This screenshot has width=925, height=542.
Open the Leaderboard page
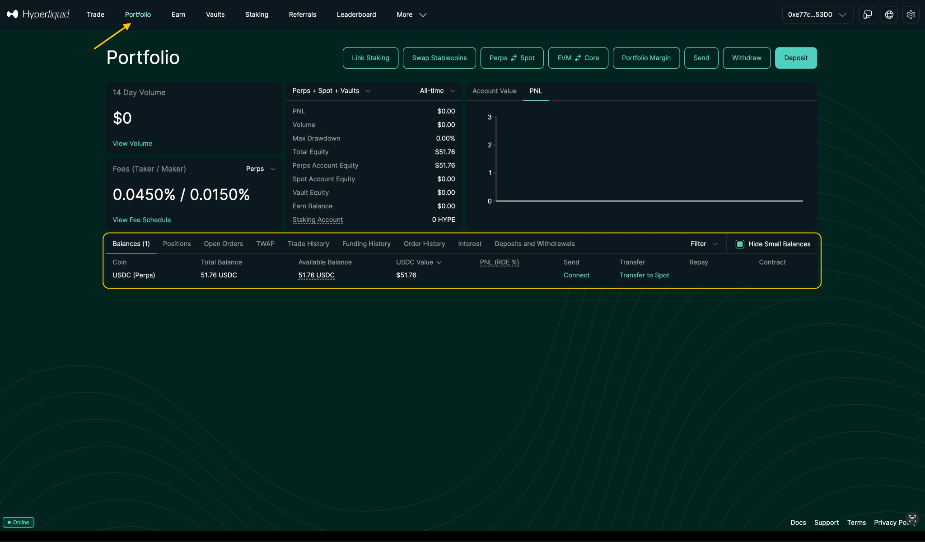tap(356, 14)
